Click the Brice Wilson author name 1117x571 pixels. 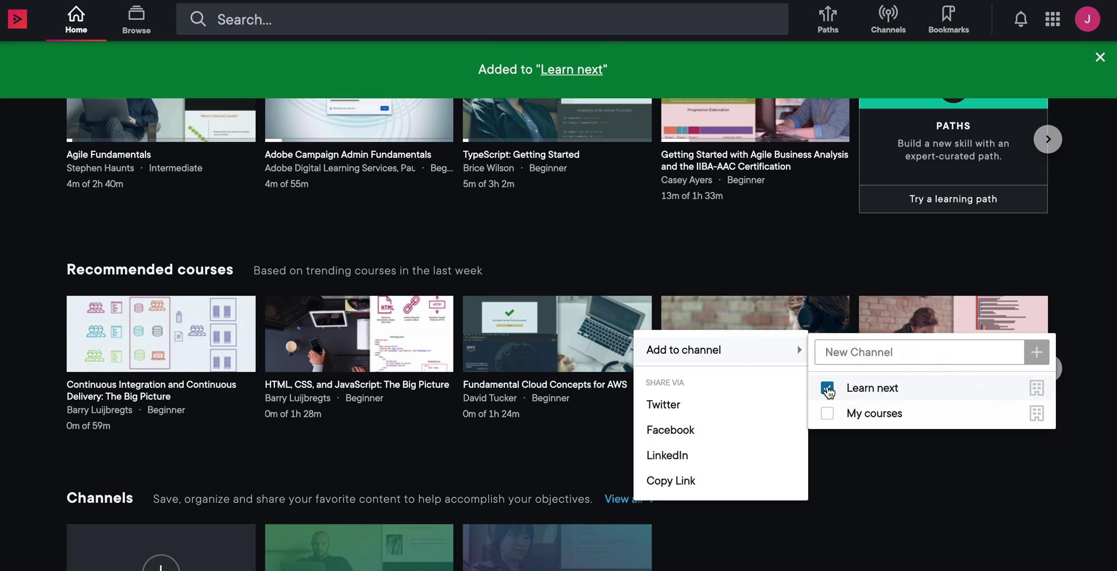pyautogui.click(x=489, y=168)
